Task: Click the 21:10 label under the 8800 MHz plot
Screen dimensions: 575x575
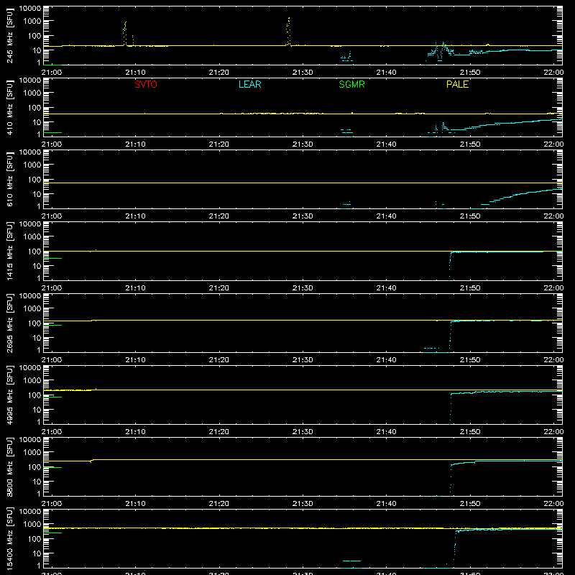Action: (135, 504)
